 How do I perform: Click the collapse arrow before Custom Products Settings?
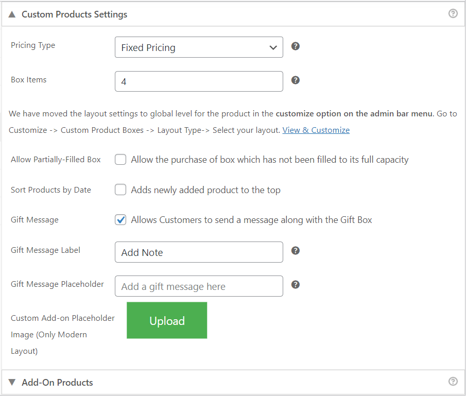point(11,14)
